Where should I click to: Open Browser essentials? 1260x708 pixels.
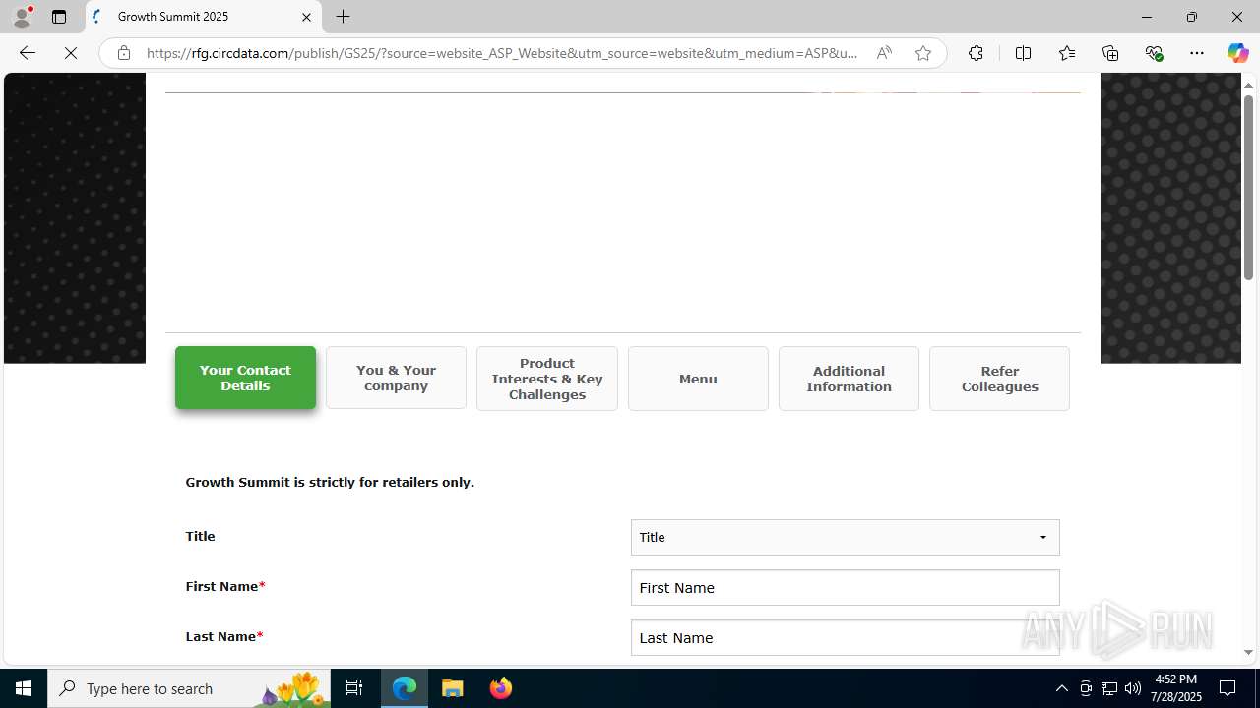click(1154, 53)
